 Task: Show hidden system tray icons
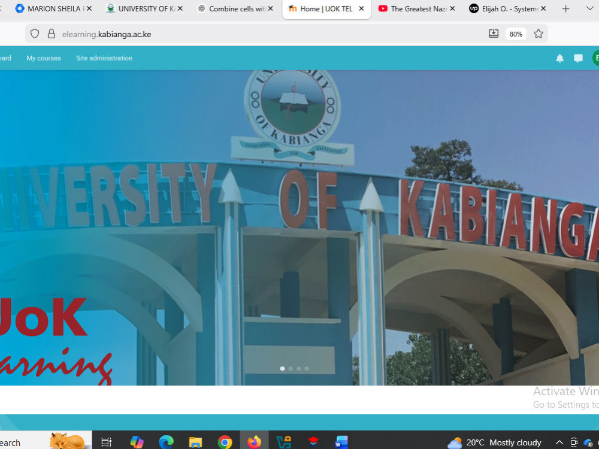click(x=559, y=442)
